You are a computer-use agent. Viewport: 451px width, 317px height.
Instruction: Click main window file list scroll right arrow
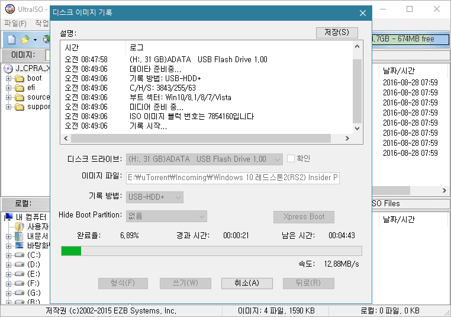click(444, 190)
